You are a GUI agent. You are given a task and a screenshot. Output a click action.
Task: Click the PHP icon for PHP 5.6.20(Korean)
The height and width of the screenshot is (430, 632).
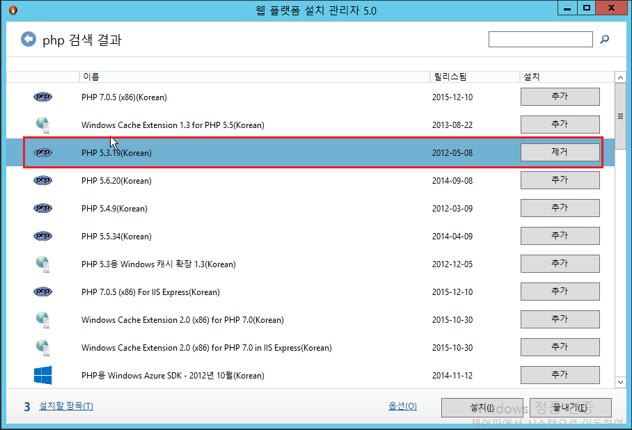tap(42, 180)
